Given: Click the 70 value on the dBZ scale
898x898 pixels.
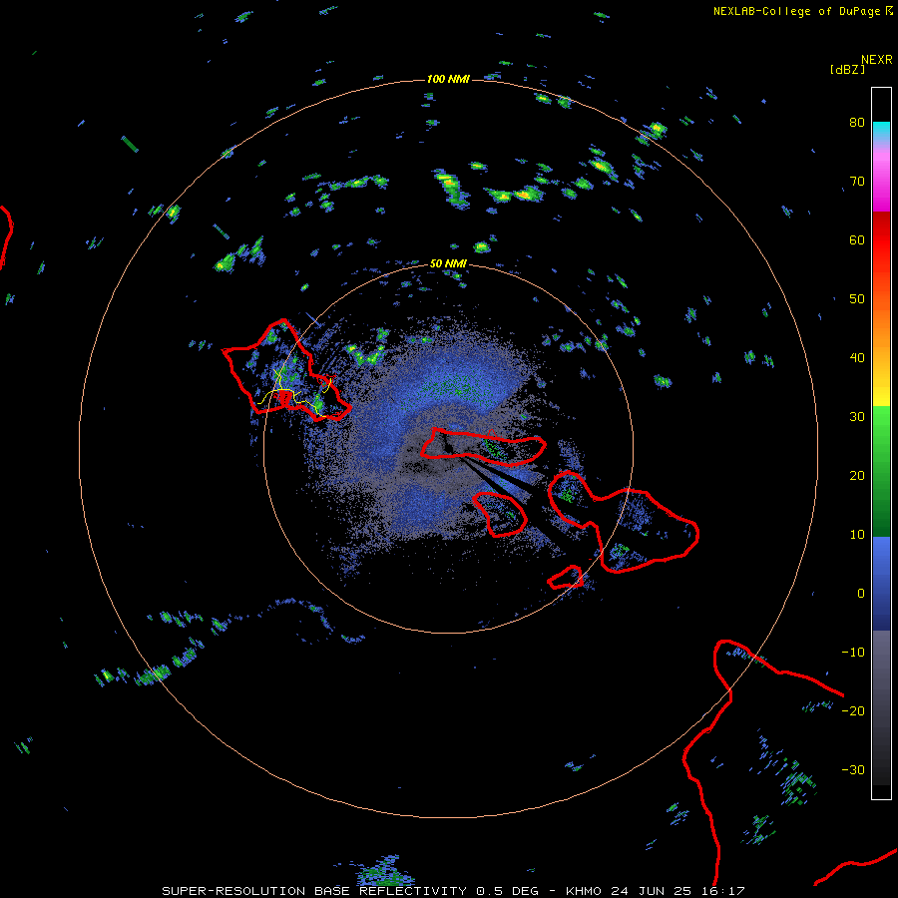Looking at the screenshot, I should pyautogui.click(x=857, y=182).
